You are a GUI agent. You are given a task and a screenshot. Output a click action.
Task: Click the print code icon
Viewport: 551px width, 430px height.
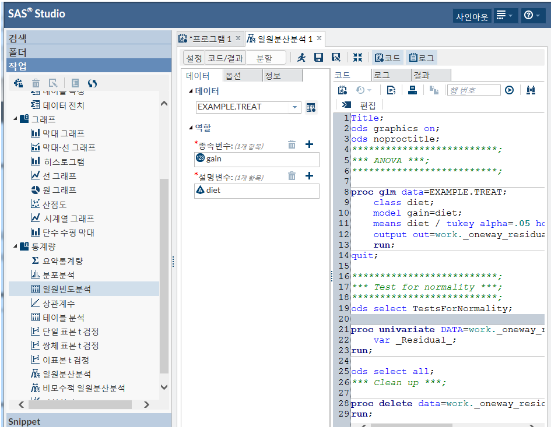pyautogui.click(x=412, y=90)
